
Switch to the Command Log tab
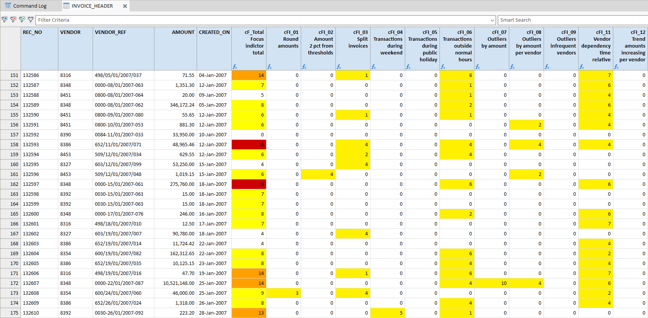tap(30, 6)
